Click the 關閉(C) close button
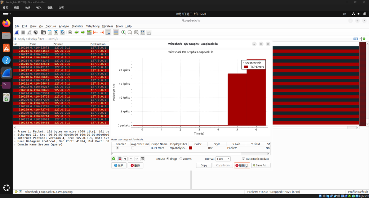Screen dimensions: 369x198 [x=242, y=166]
